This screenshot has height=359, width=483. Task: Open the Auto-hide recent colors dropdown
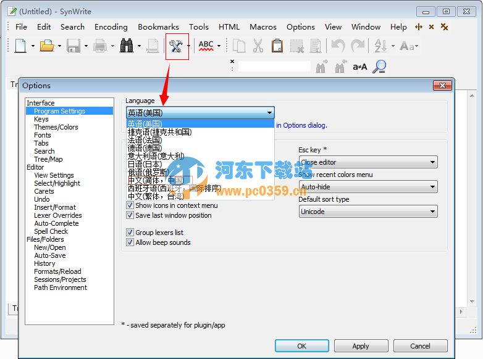pos(432,187)
